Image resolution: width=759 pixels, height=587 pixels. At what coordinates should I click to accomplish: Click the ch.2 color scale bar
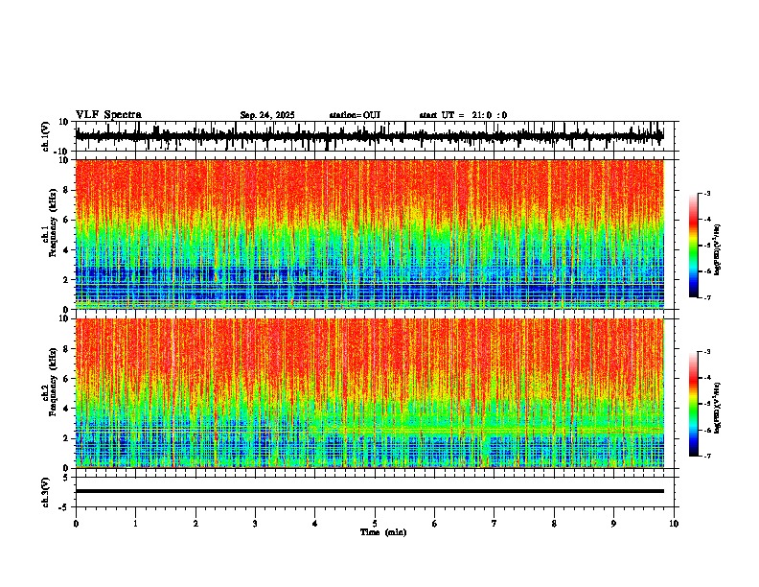(x=693, y=404)
